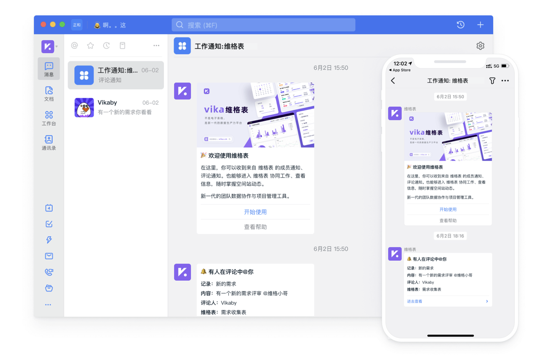Screen dimensions: 535x356
Task: Tap 开始使用 on phone welcome card
Action: [448, 210]
